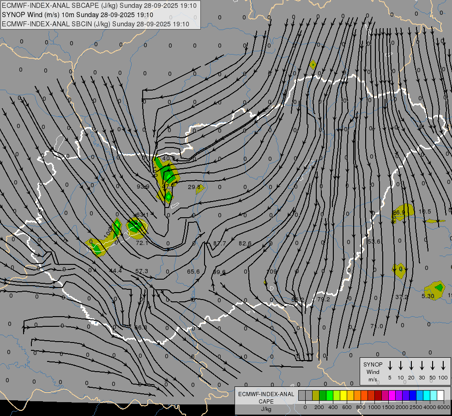This screenshot has width=452, height=416.
Task: Click the 44.4 value on the map
Action: click(x=115, y=271)
